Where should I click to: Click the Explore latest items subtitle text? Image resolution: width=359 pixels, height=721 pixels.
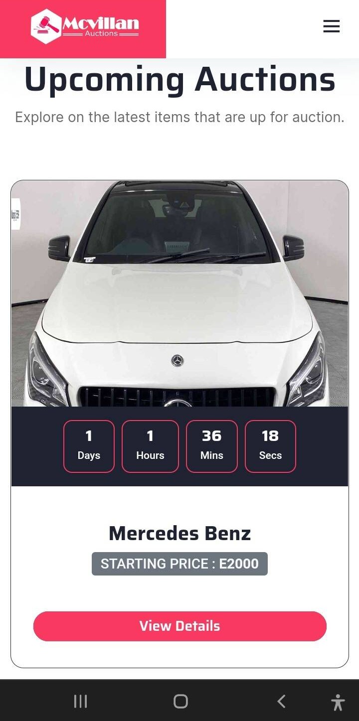pos(179,117)
